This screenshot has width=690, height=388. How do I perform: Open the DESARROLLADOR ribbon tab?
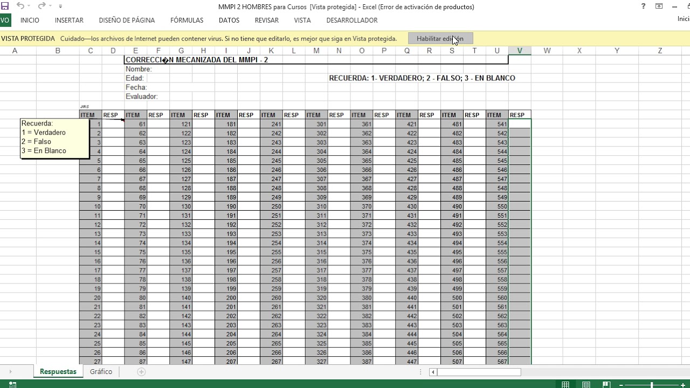[x=352, y=20]
